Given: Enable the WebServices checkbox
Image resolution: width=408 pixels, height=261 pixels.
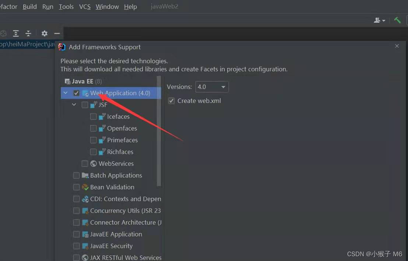Looking at the screenshot, I should [x=85, y=164].
